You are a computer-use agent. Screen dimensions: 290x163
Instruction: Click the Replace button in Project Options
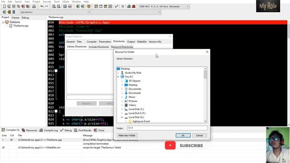[x=87, y=104]
